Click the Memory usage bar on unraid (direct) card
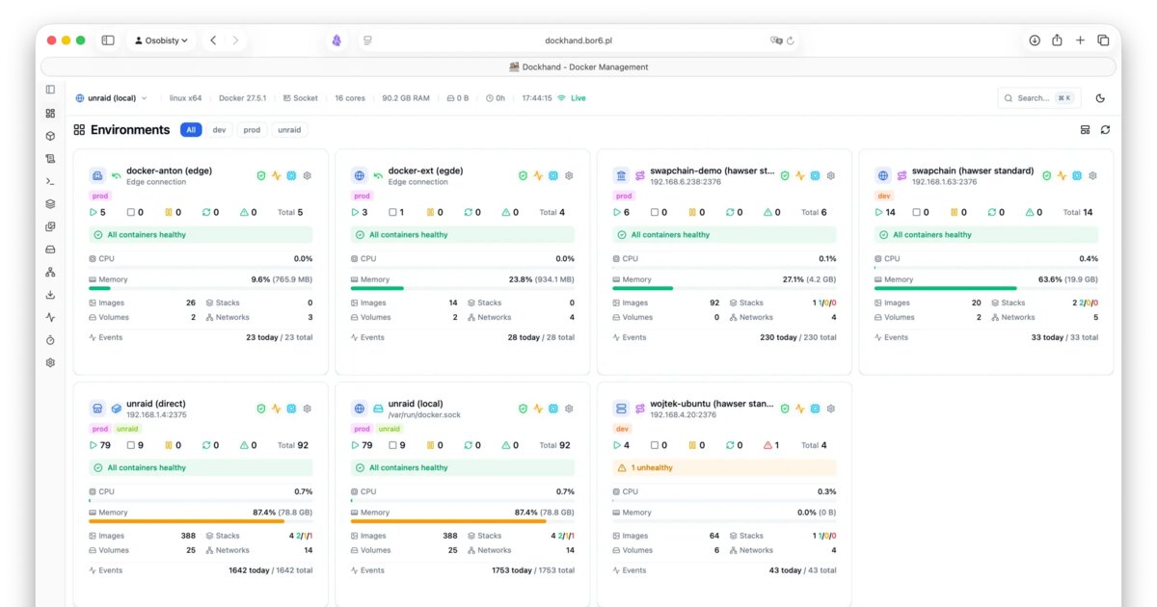1157x607 pixels. pos(201,521)
